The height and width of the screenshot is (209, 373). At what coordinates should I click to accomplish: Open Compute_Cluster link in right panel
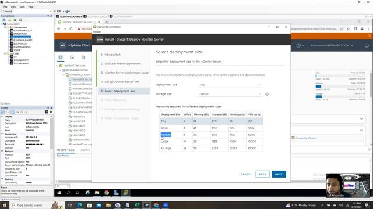pos(305,138)
